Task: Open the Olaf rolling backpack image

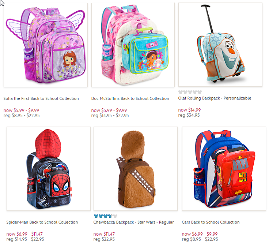Action: 220,45
